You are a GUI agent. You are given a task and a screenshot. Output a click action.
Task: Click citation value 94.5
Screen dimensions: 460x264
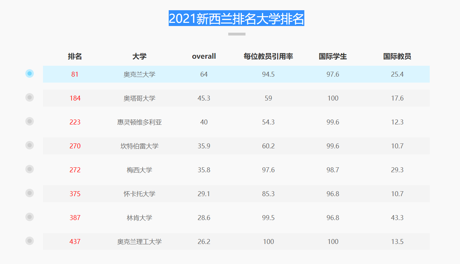click(268, 74)
